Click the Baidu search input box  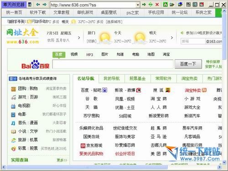(x=113, y=64)
